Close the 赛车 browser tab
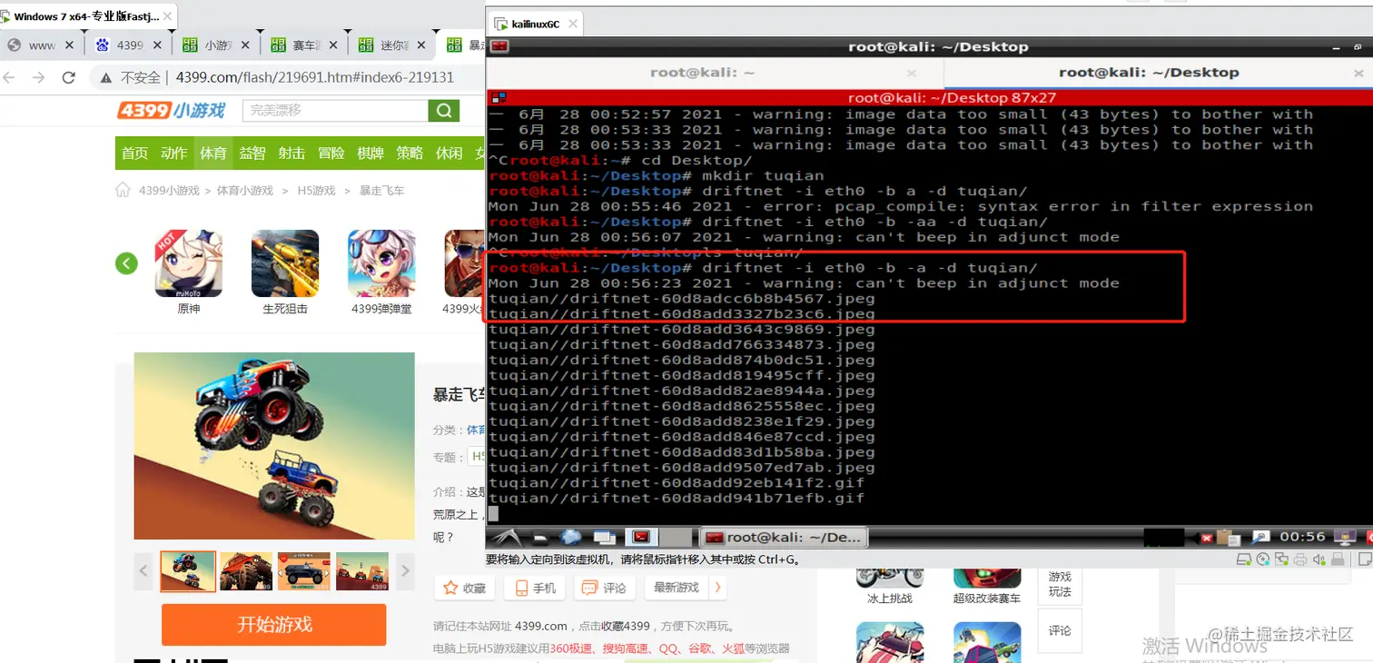Image resolution: width=1373 pixels, height=663 pixels. click(332, 45)
